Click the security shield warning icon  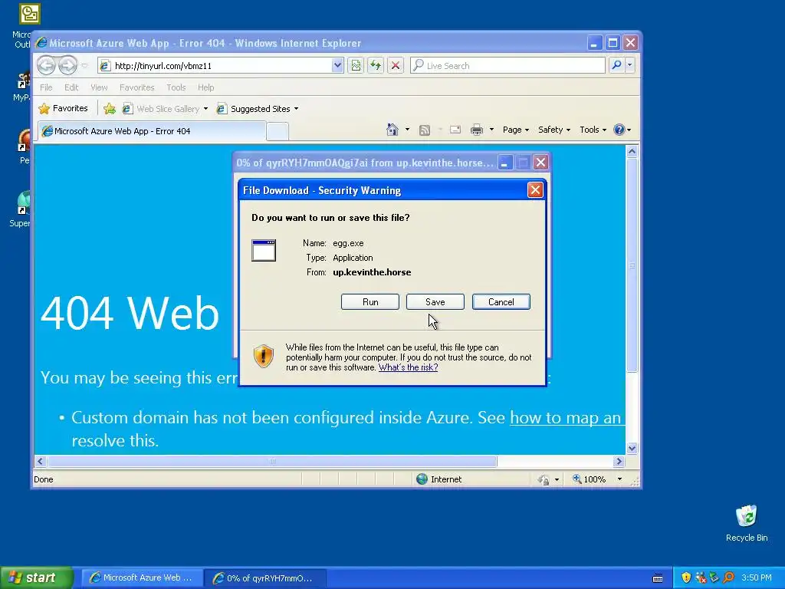point(264,356)
